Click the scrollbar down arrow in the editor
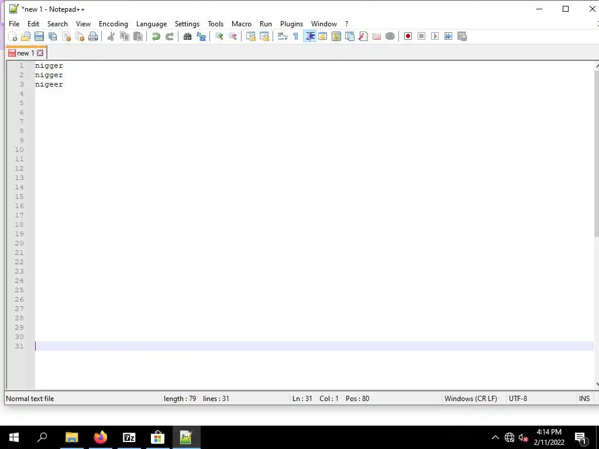Image resolution: width=599 pixels, height=449 pixels. (x=597, y=385)
